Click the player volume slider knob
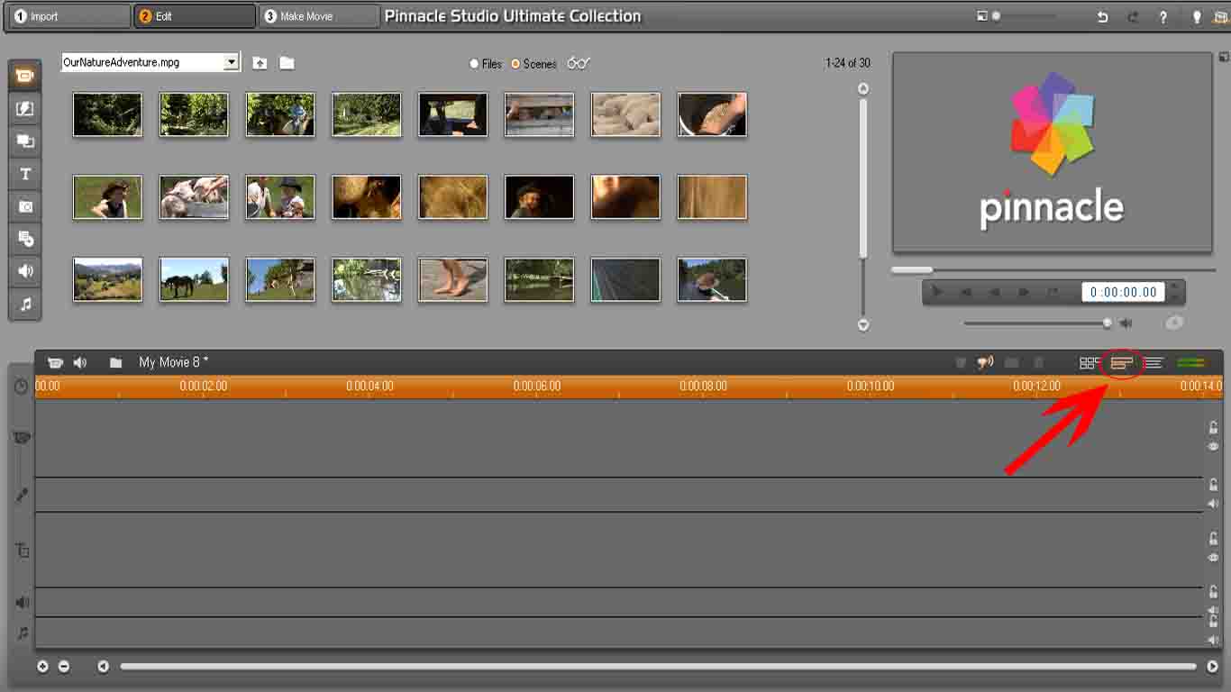 1108,323
